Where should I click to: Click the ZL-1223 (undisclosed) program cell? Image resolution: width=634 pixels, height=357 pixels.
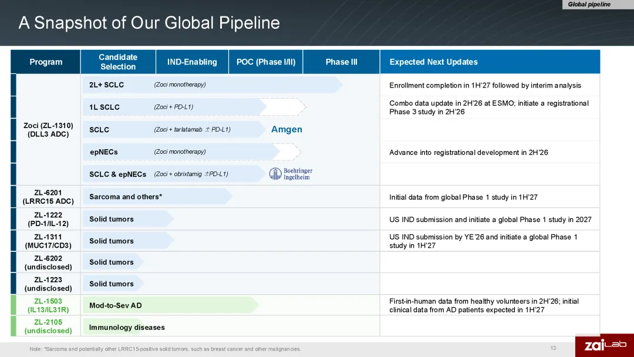[48, 284]
